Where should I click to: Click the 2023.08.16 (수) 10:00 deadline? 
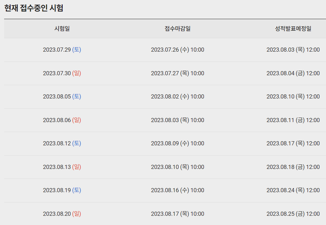point(177,190)
